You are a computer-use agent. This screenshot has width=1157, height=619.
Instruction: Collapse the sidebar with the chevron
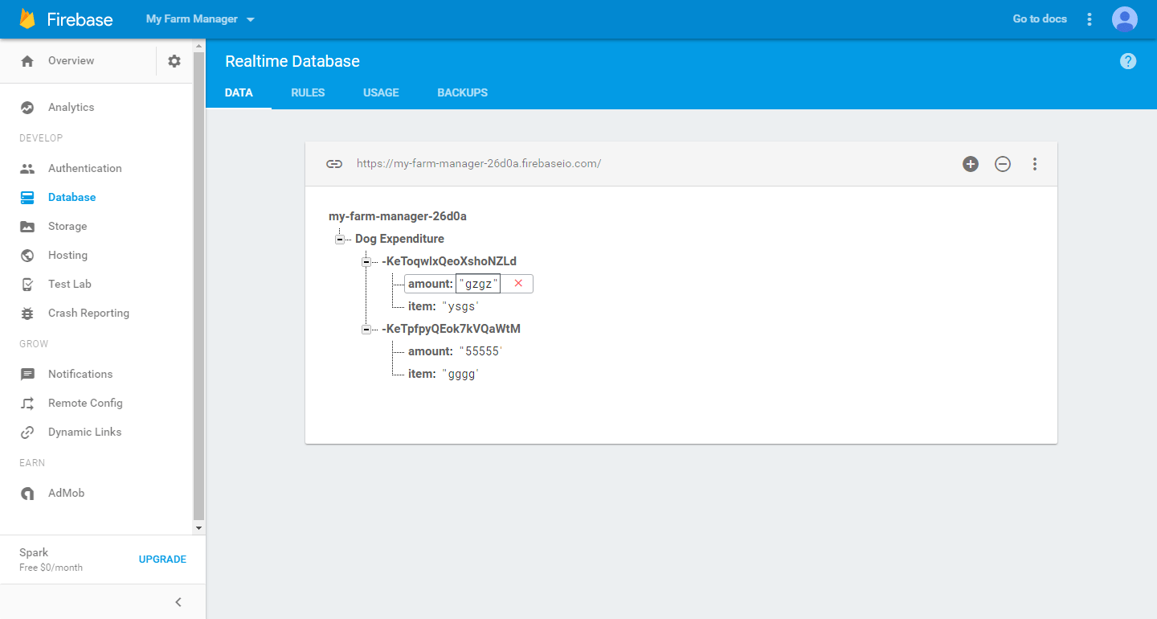pyautogui.click(x=178, y=602)
